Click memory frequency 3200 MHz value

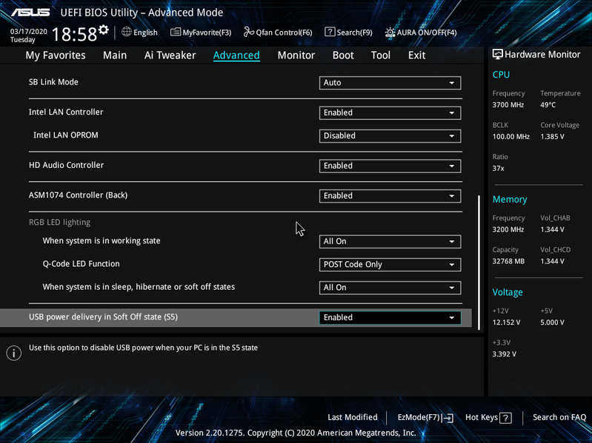coord(508,229)
